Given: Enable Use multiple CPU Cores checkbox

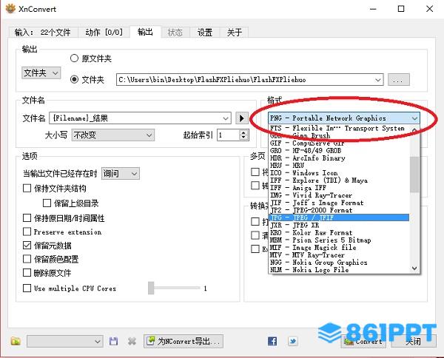Looking at the screenshot, I should 27,288.
